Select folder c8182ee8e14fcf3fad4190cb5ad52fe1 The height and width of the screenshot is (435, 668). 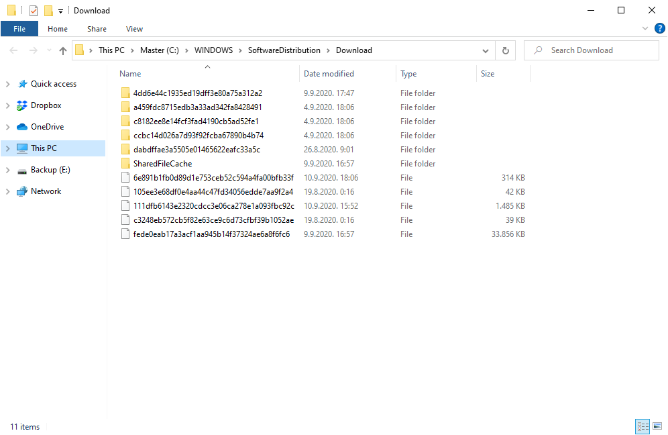tap(196, 121)
